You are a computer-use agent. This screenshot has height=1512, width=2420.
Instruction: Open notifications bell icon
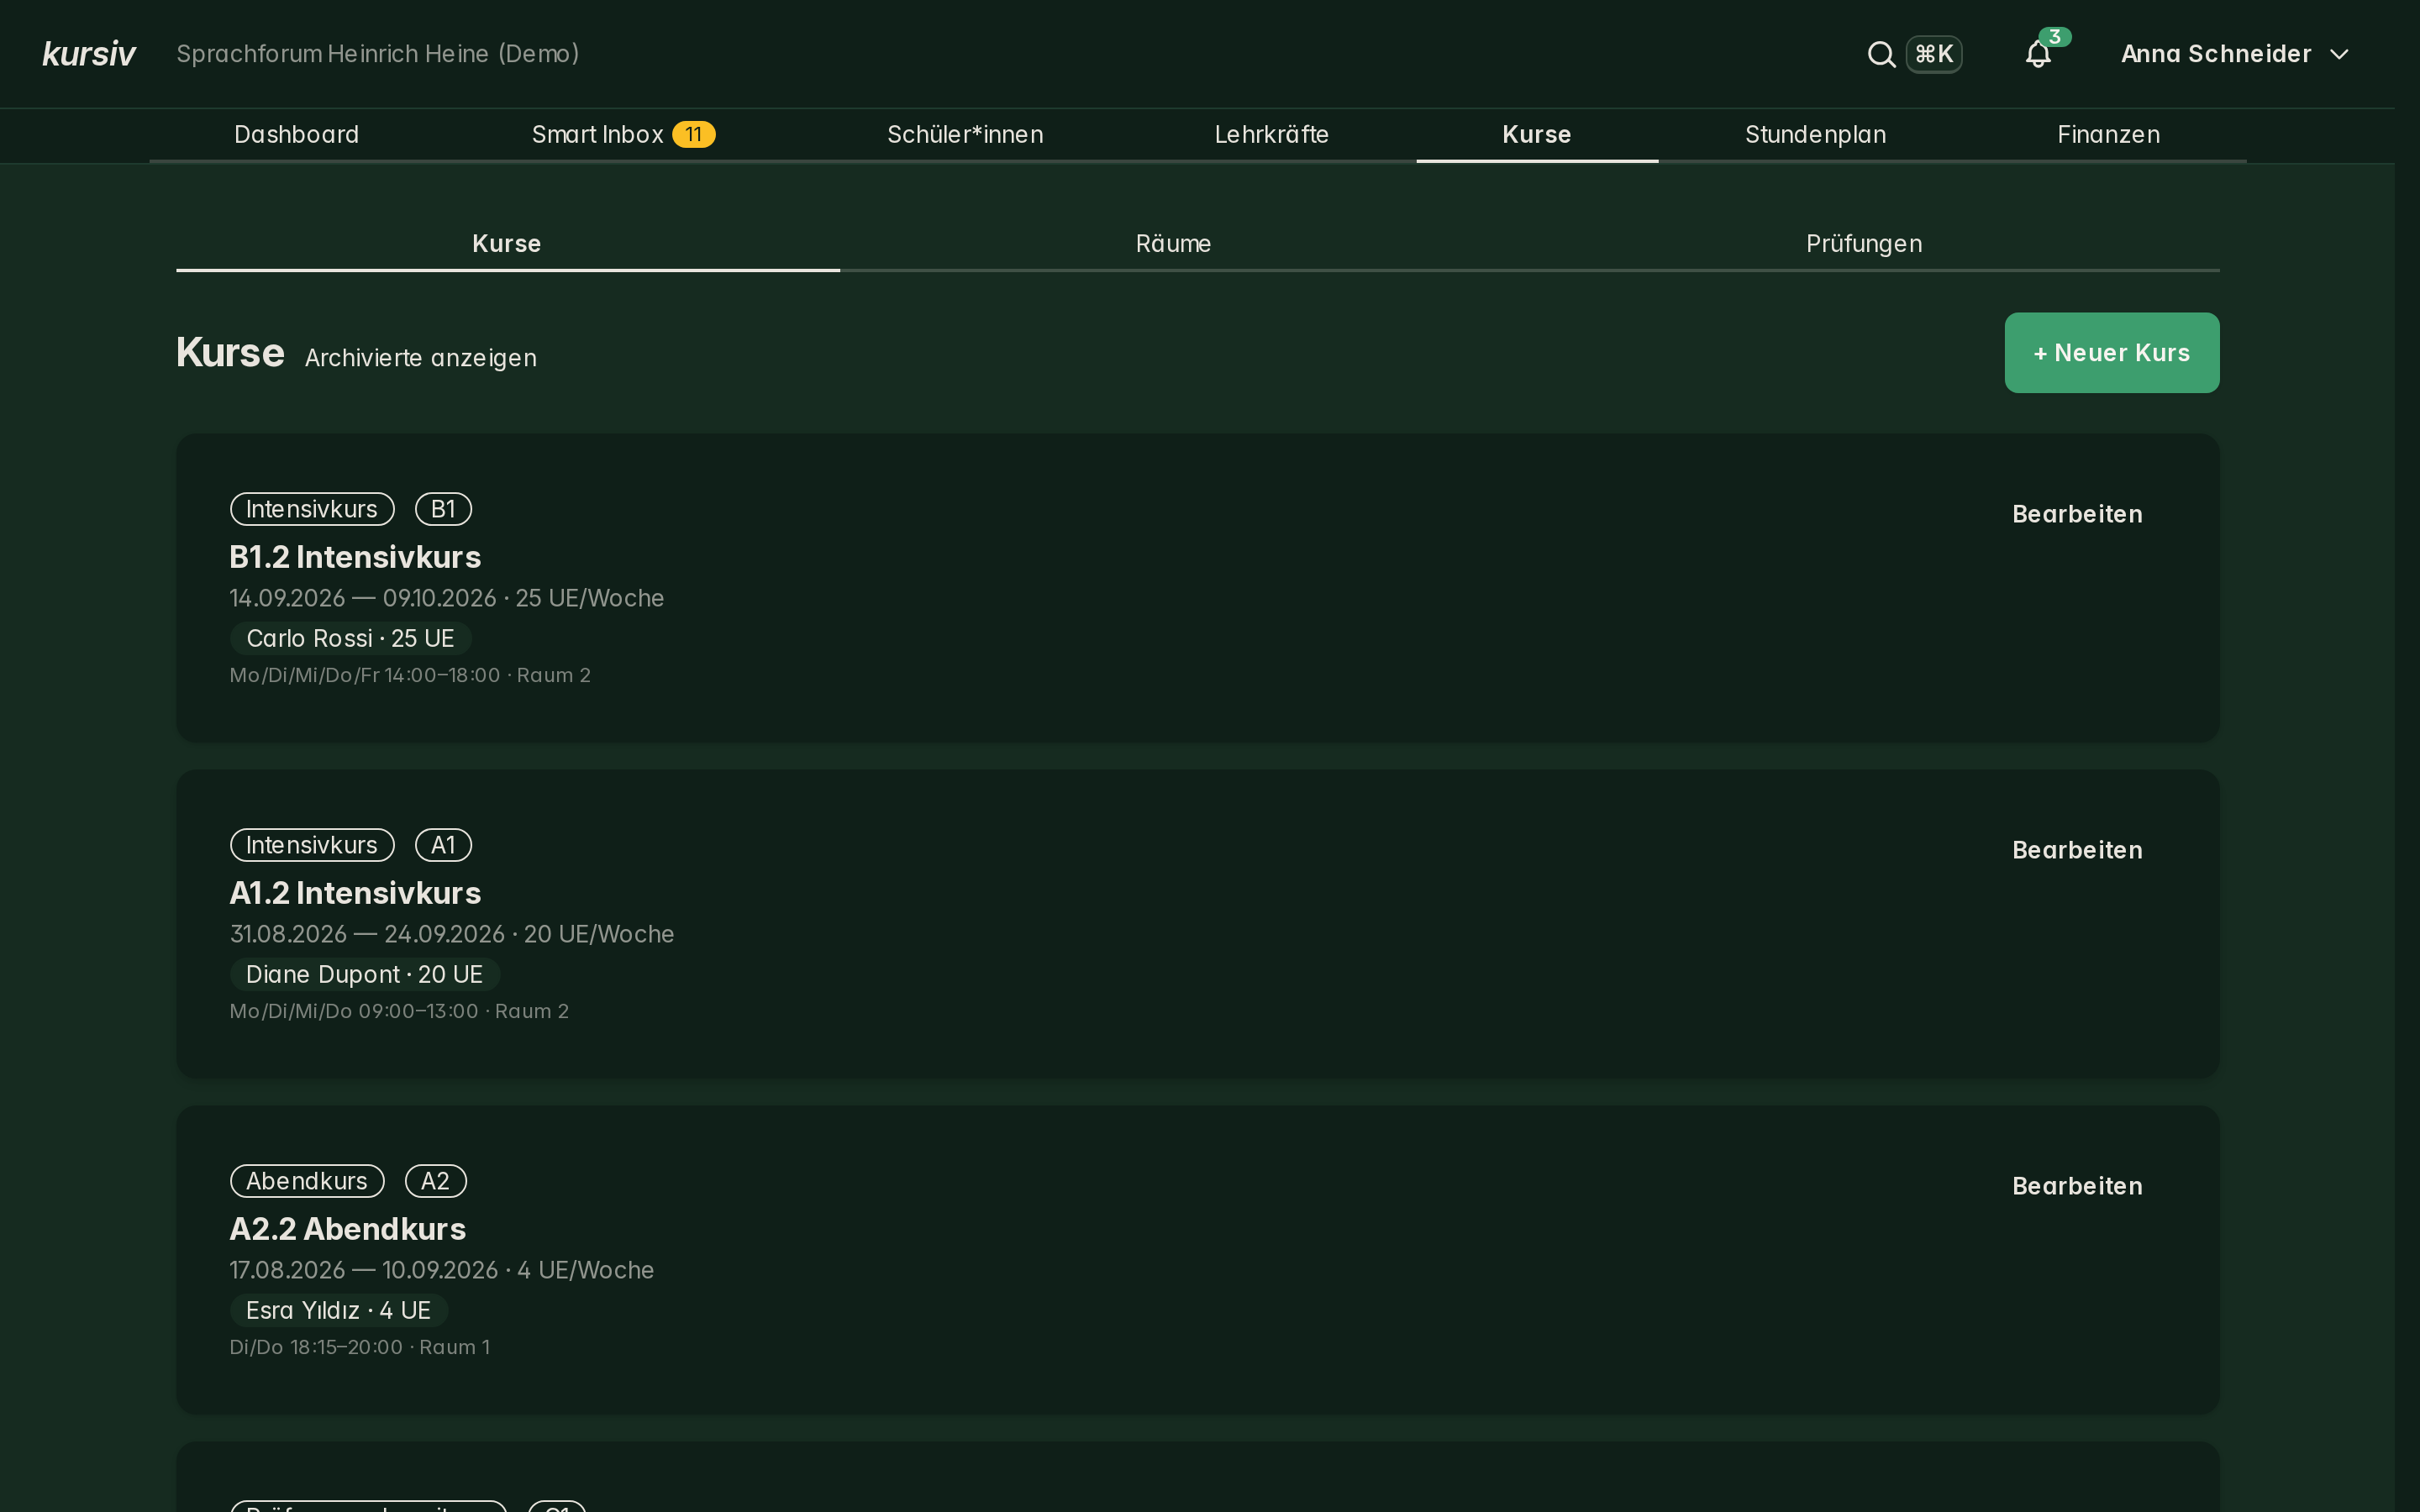2038,54
